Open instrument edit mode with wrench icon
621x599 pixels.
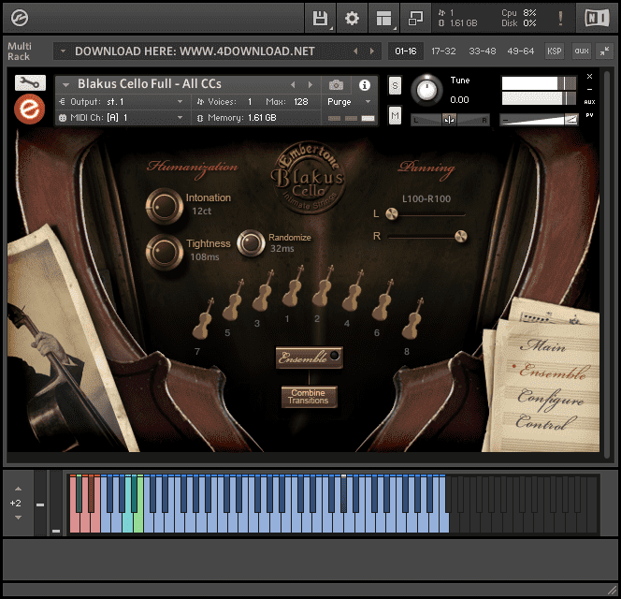pyautogui.click(x=30, y=83)
